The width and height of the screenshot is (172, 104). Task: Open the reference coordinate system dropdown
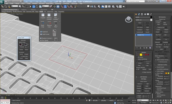(46, 6)
